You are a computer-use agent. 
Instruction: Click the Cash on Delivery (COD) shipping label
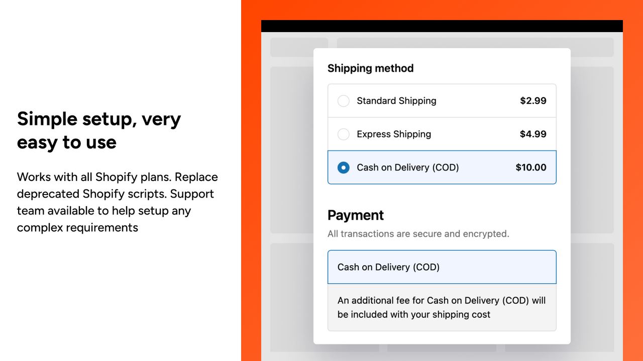(x=408, y=167)
